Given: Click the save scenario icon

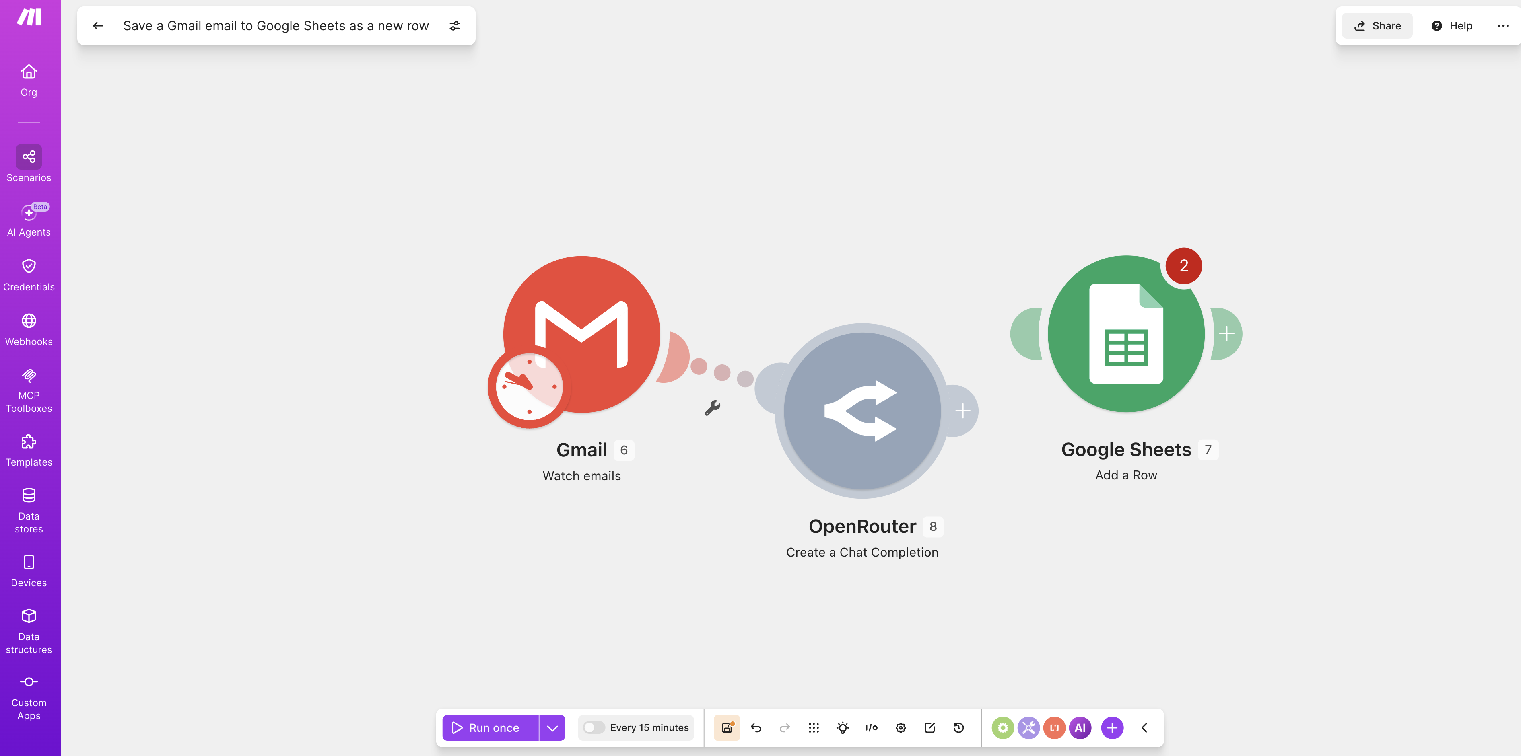Looking at the screenshot, I should pyautogui.click(x=727, y=728).
